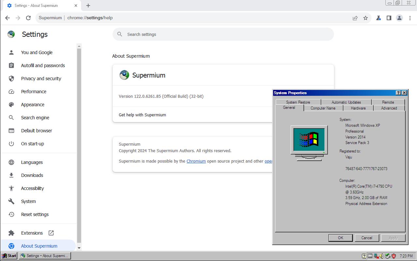Screen dimensions: 417x261
Task: Click the product ID 76487-640-7771767-23073
Action: (x=366, y=169)
